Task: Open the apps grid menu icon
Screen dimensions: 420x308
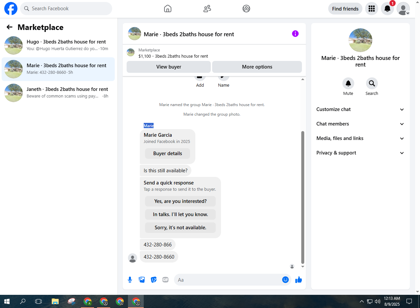Action: tap(372, 9)
